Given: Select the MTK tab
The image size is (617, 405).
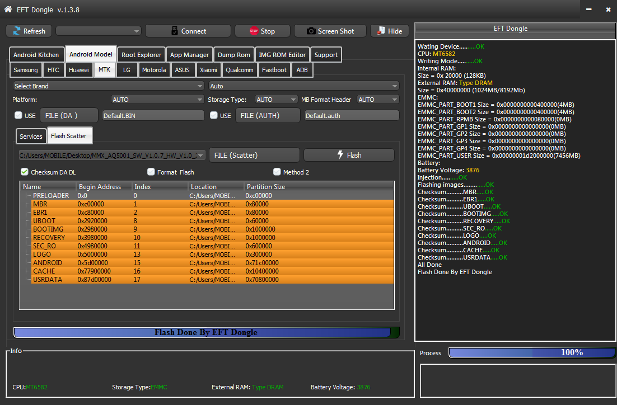Looking at the screenshot, I should point(104,69).
